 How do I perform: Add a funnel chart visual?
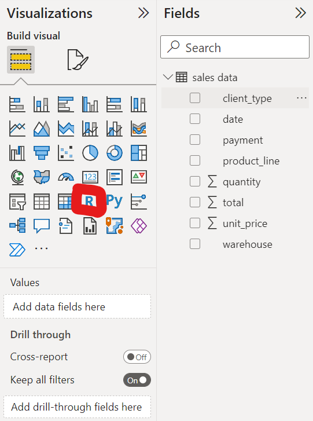coord(41,153)
